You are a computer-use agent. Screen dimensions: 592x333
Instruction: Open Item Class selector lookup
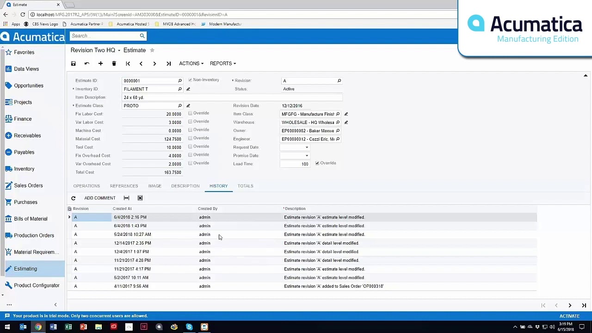[338, 114]
